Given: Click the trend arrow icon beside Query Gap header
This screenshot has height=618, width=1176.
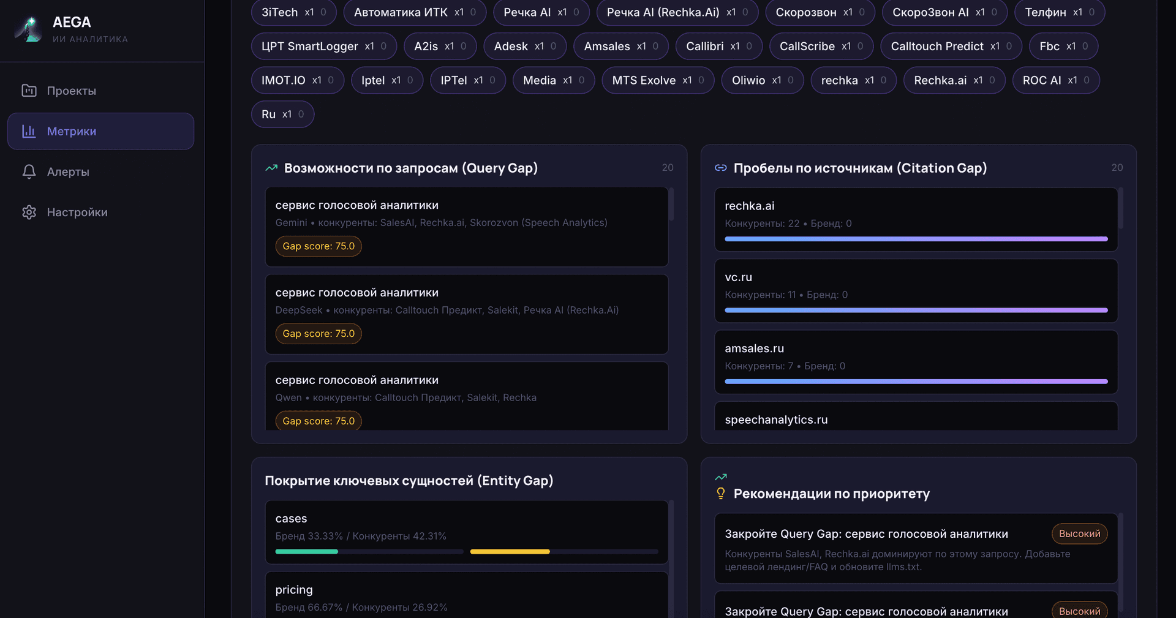Looking at the screenshot, I should [x=271, y=167].
